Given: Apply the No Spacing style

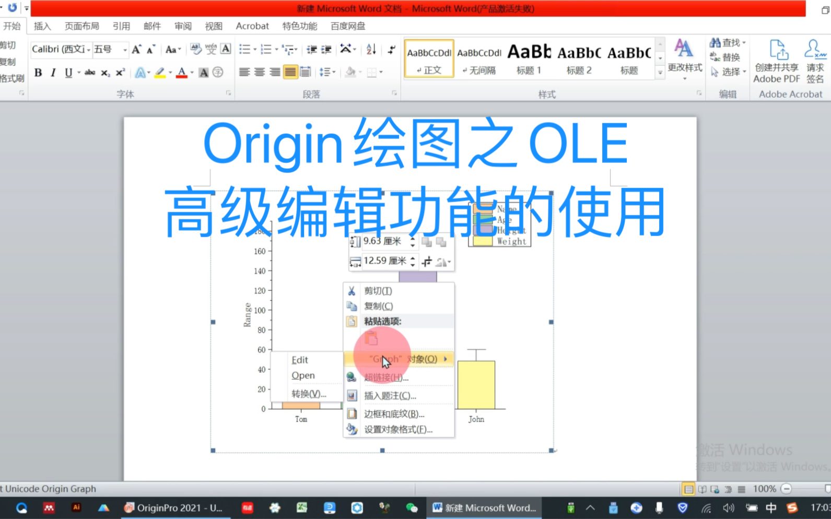Looking at the screenshot, I should 479,58.
